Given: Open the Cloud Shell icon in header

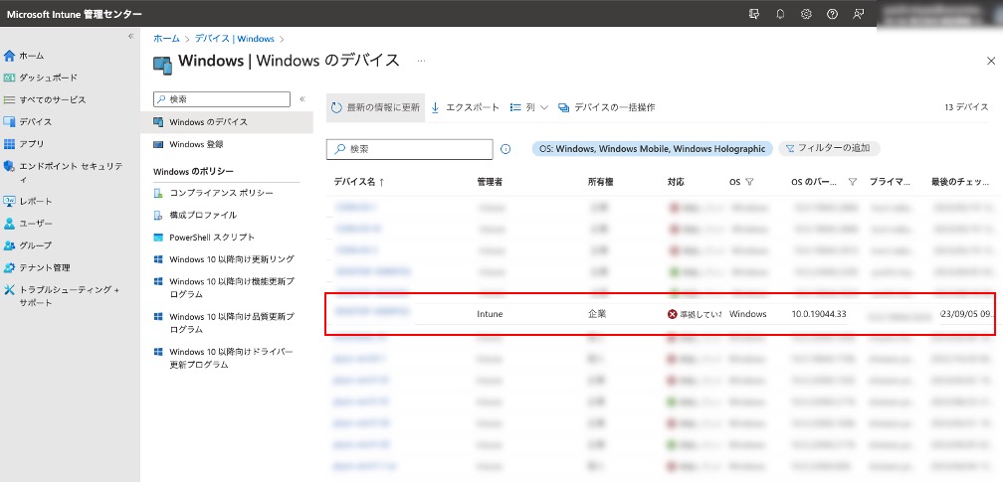Looking at the screenshot, I should pyautogui.click(x=754, y=14).
